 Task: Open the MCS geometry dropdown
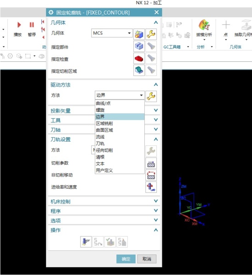coord(112,33)
